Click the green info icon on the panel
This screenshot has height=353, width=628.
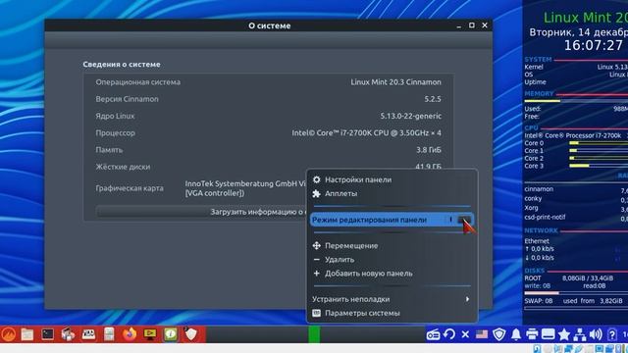click(171, 334)
